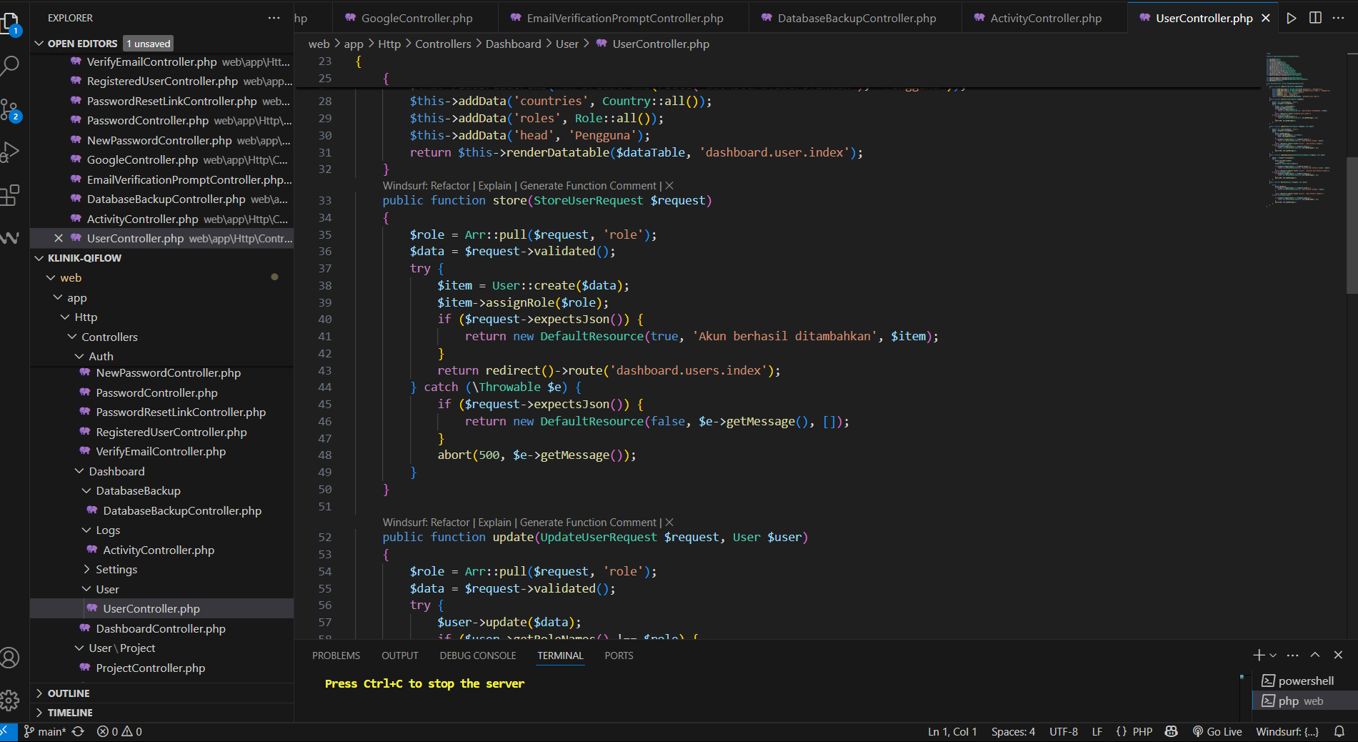This screenshot has width=1358, height=742.
Task: Click the notifications bell in status bar
Action: pyautogui.click(x=1339, y=731)
